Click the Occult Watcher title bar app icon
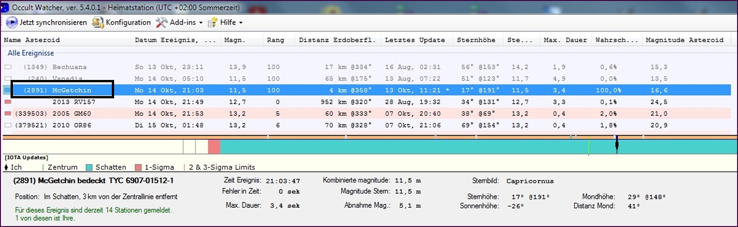This screenshot has height=227, width=738. point(5,7)
